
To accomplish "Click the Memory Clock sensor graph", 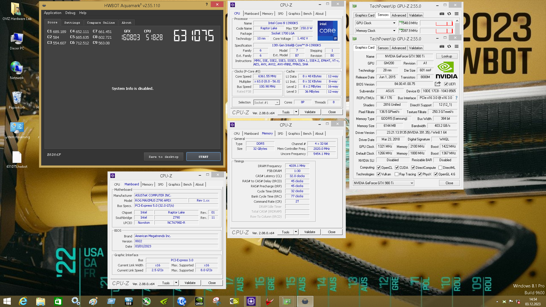I will point(437,31).
